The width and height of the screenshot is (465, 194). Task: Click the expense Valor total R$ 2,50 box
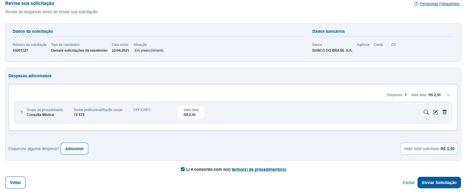coord(191,112)
